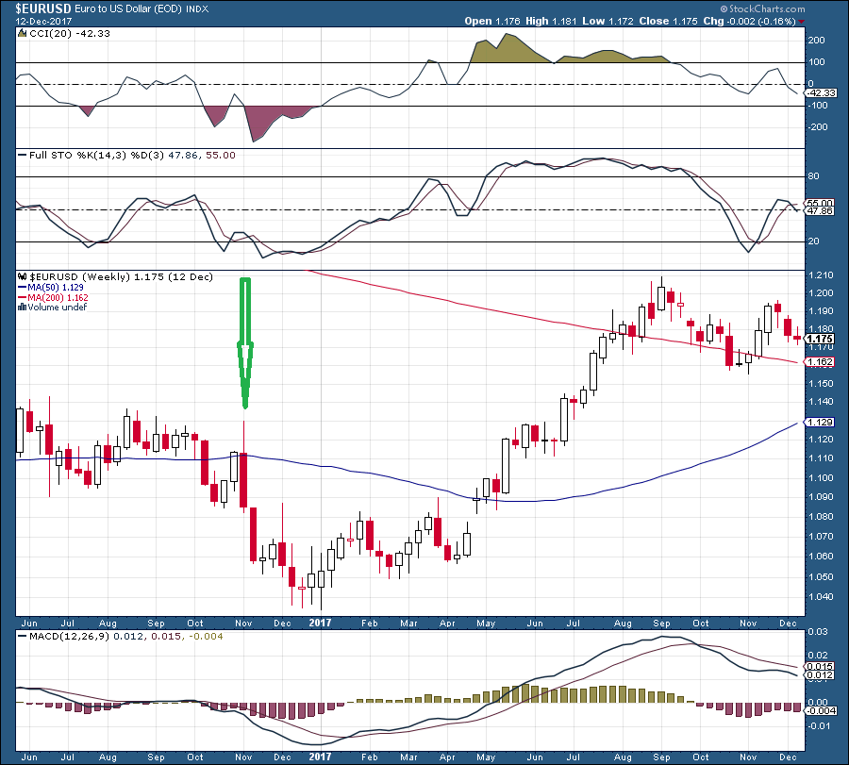
Task: Select the 1.162 MA(200) value tag
Action: (x=820, y=361)
